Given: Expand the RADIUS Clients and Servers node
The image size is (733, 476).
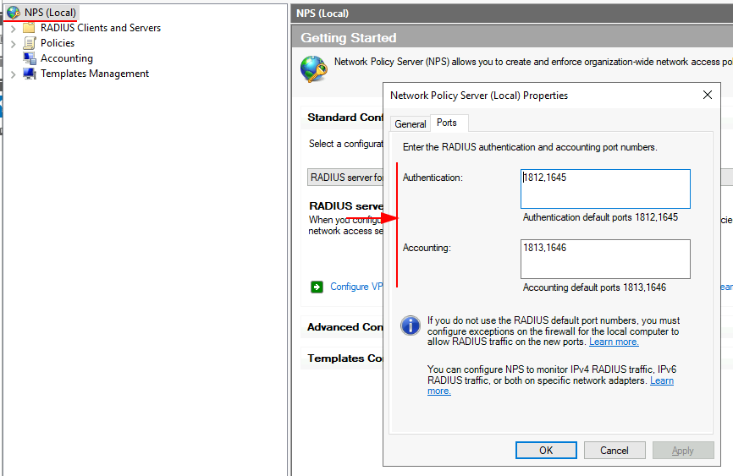Looking at the screenshot, I should click(x=13, y=29).
